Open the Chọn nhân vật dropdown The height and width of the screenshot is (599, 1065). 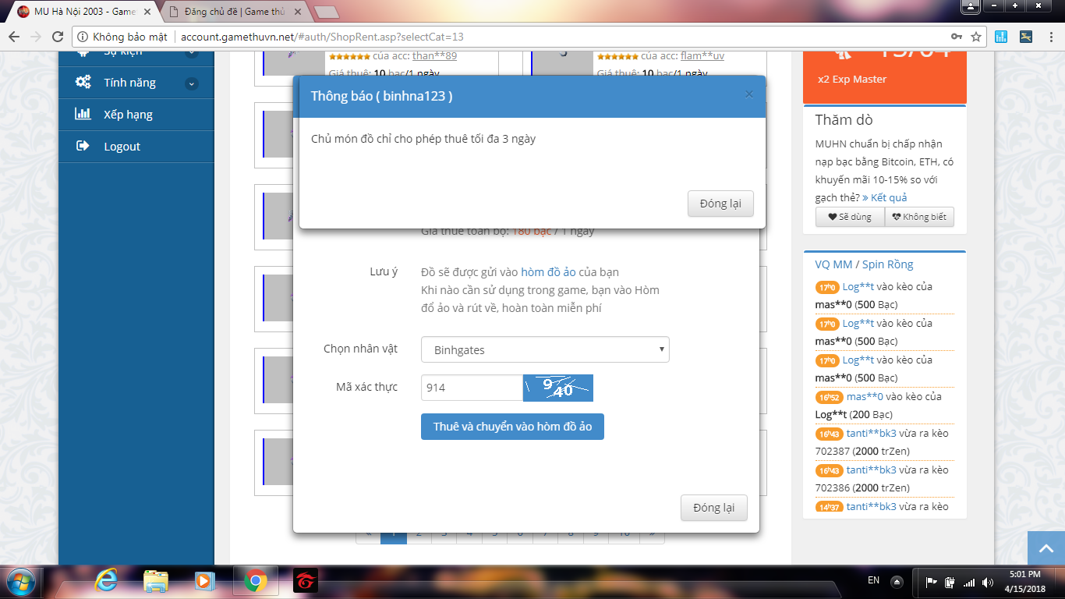click(x=545, y=349)
